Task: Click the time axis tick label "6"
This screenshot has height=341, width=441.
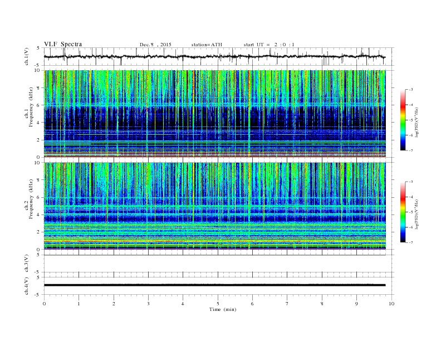Action: click(252, 304)
